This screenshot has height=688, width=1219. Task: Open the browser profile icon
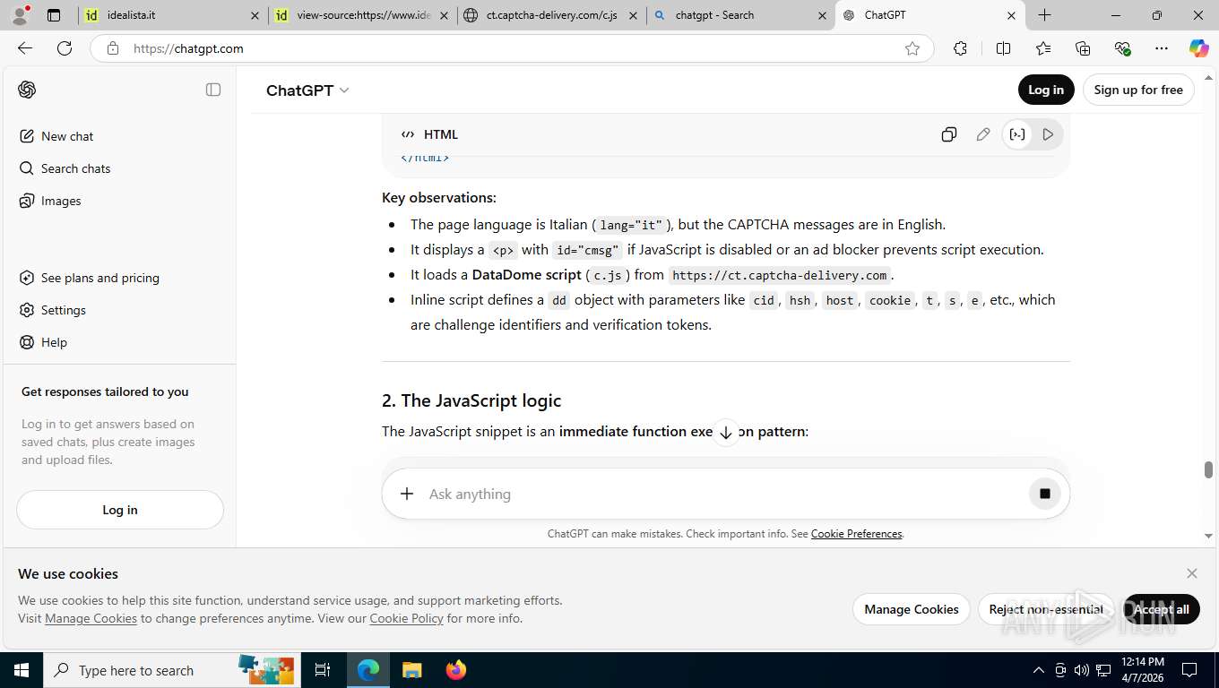click(20, 15)
